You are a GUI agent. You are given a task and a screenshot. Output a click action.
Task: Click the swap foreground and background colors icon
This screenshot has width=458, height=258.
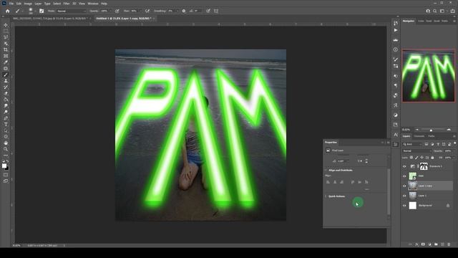[x=7, y=161]
